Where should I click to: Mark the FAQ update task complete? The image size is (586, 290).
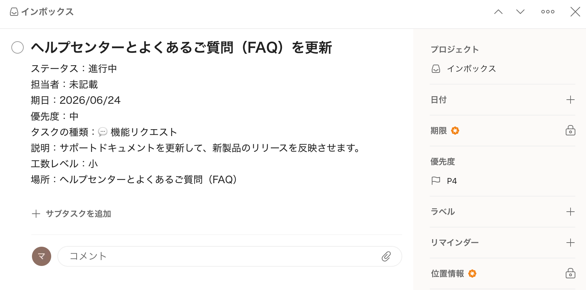[x=18, y=47]
